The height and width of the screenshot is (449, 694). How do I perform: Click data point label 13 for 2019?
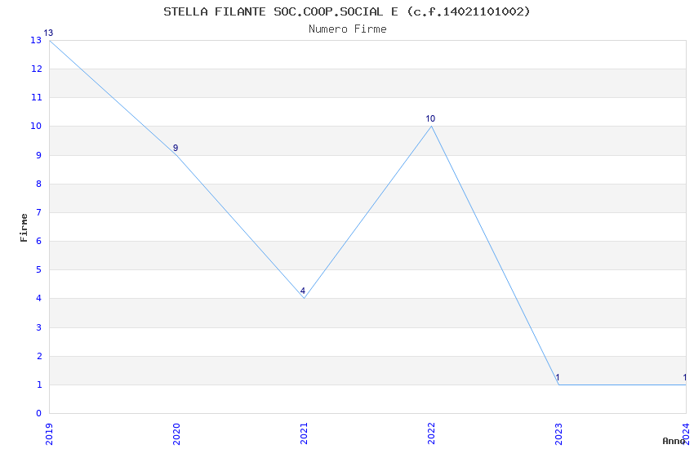pyautogui.click(x=48, y=33)
